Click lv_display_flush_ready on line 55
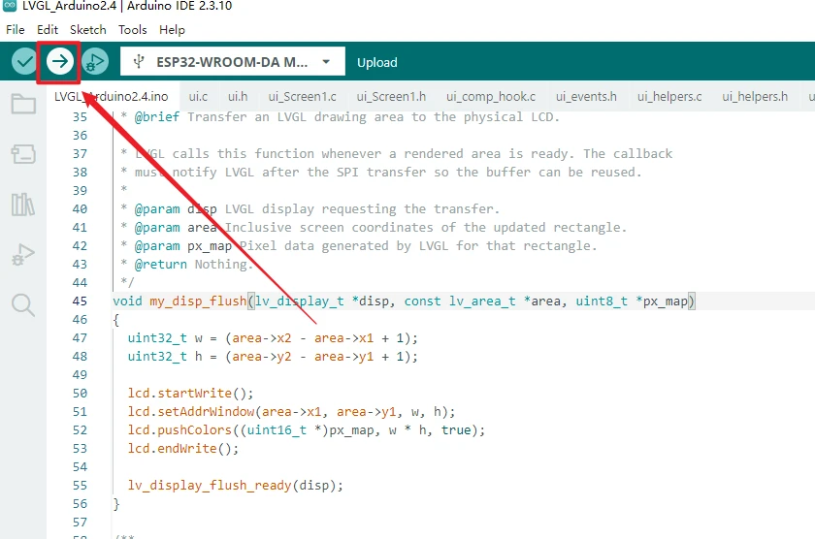 click(210, 486)
